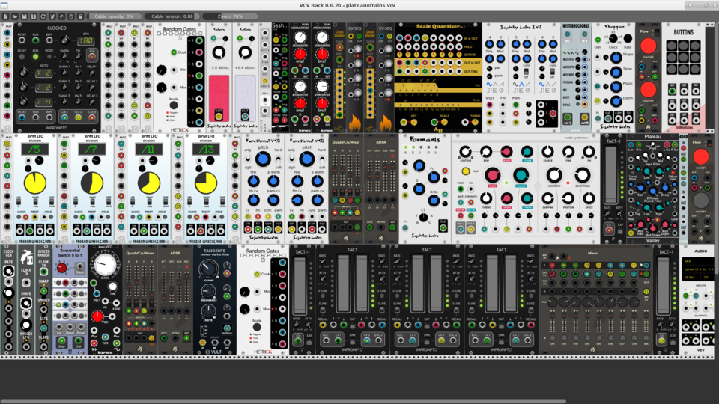Click the Skew knob on Chopper

(616, 72)
